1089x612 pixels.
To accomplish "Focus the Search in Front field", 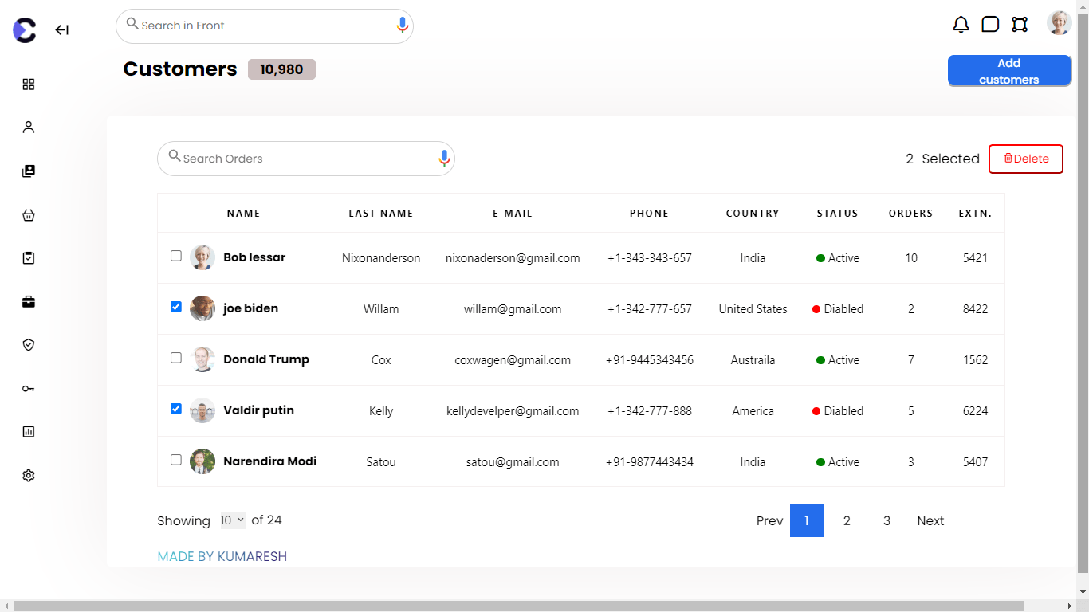I will point(265,26).
